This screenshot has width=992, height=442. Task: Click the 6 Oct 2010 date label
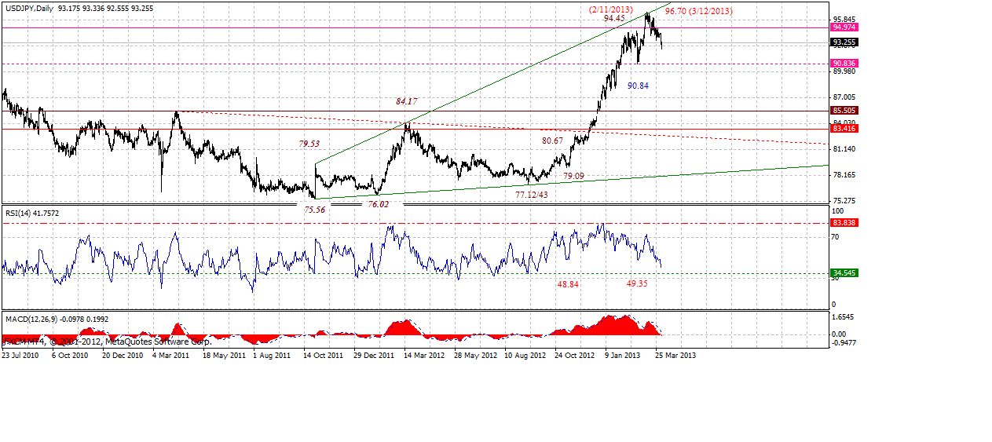pos(68,355)
